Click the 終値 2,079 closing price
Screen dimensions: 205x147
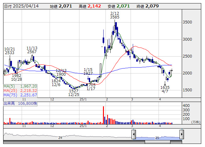148,6
